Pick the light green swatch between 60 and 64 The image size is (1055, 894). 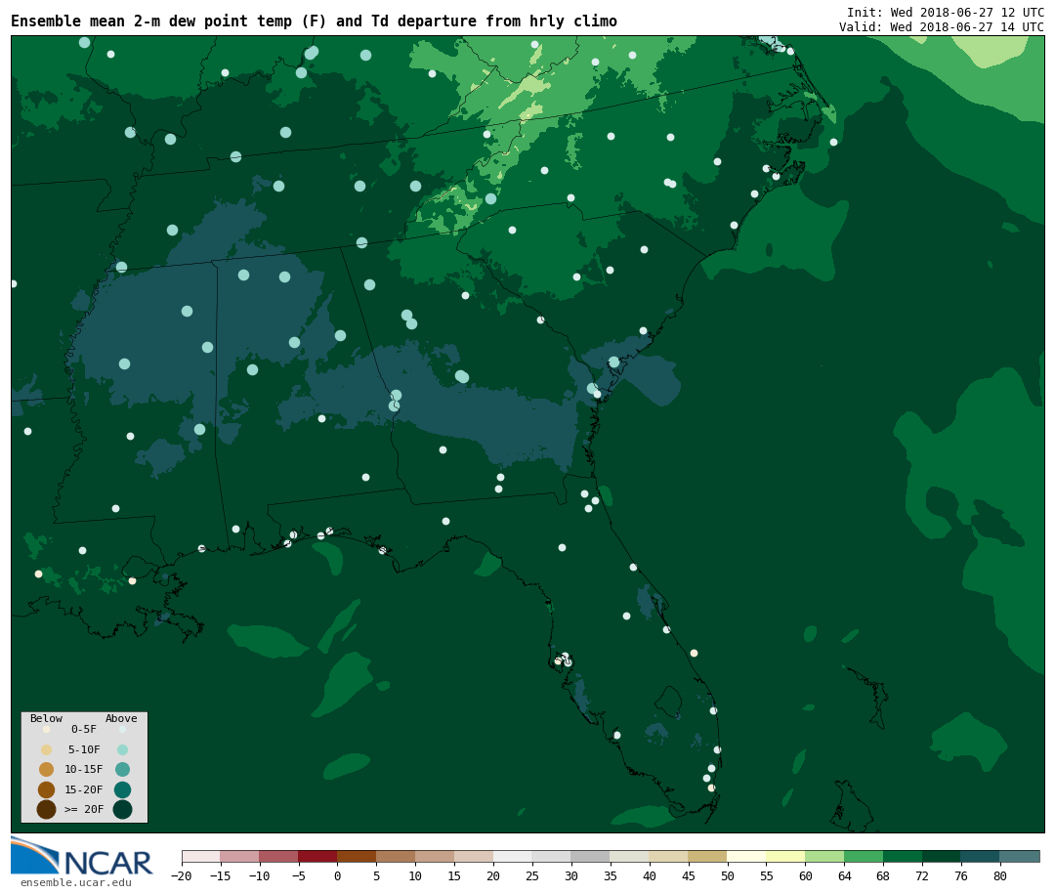click(x=824, y=856)
